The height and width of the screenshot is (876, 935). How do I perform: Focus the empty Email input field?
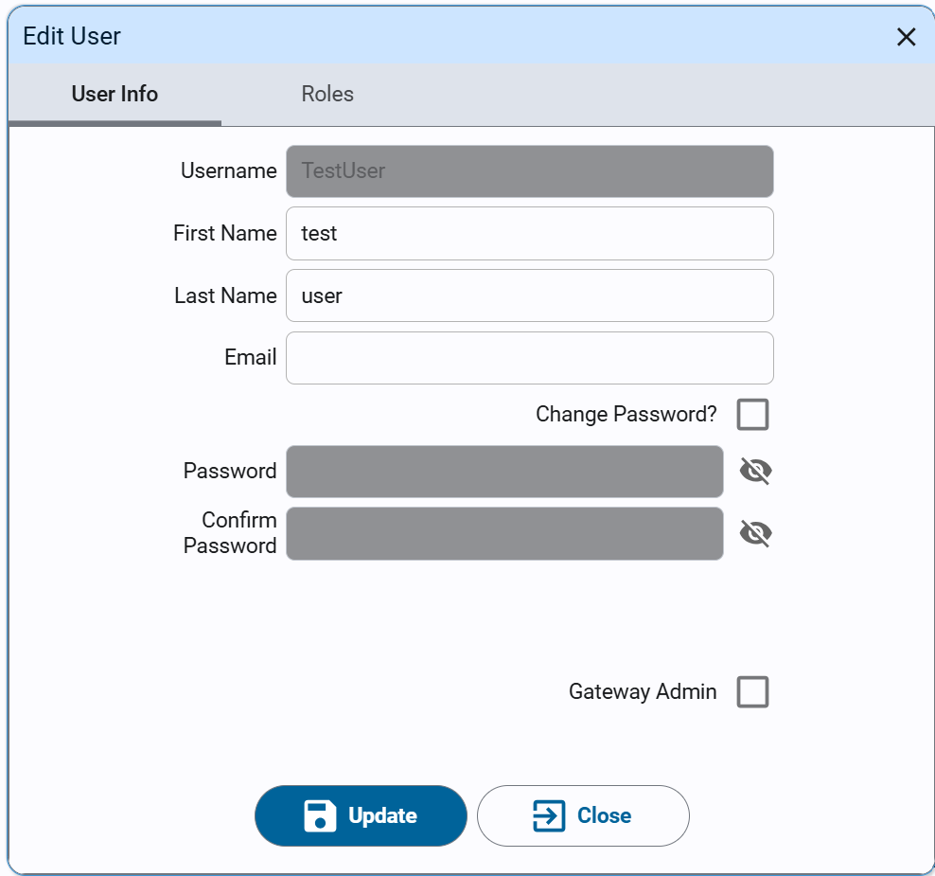click(x=530, y=358)
